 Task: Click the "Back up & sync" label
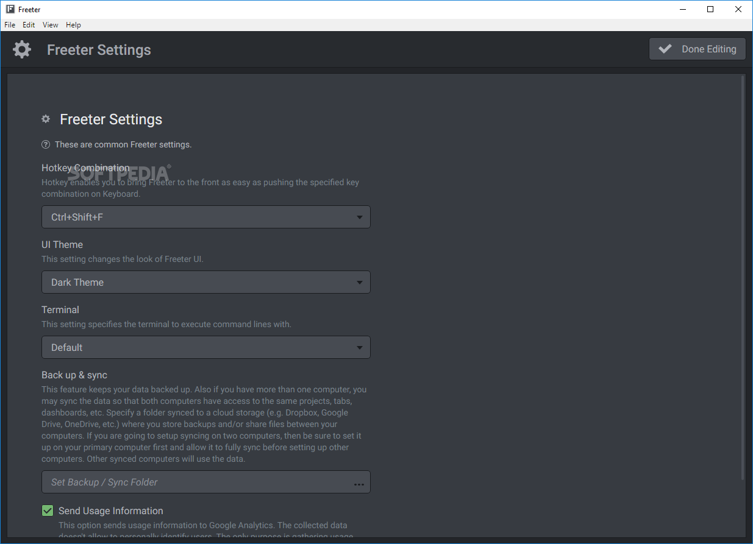pyautogui.click(x=74, y=375)
